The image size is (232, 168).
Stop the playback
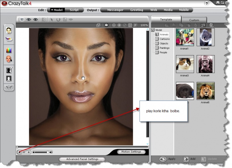click(29, 152)
